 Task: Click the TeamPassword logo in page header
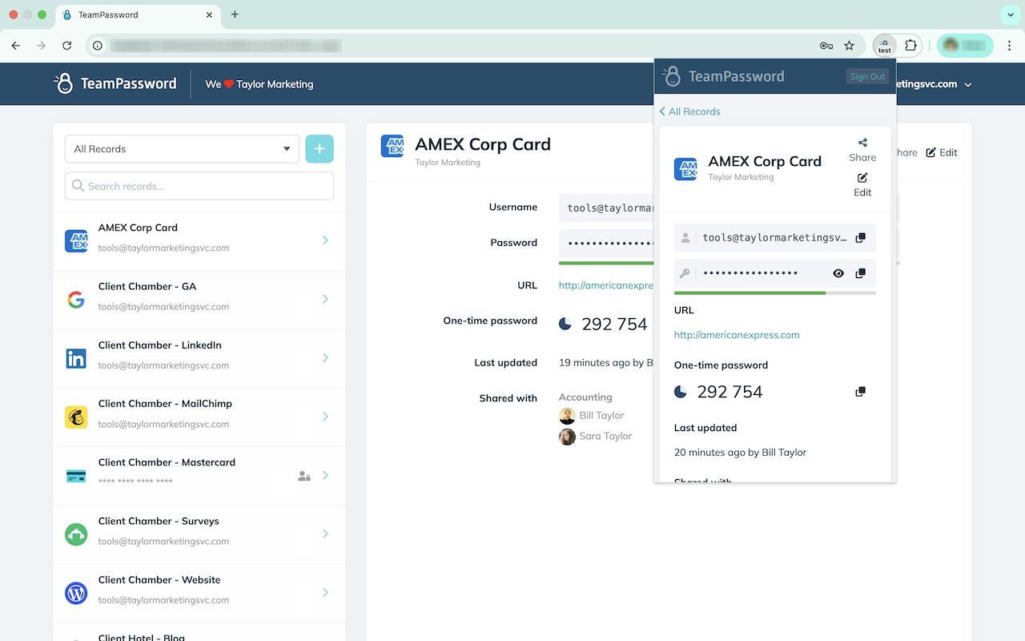point(115,83)
